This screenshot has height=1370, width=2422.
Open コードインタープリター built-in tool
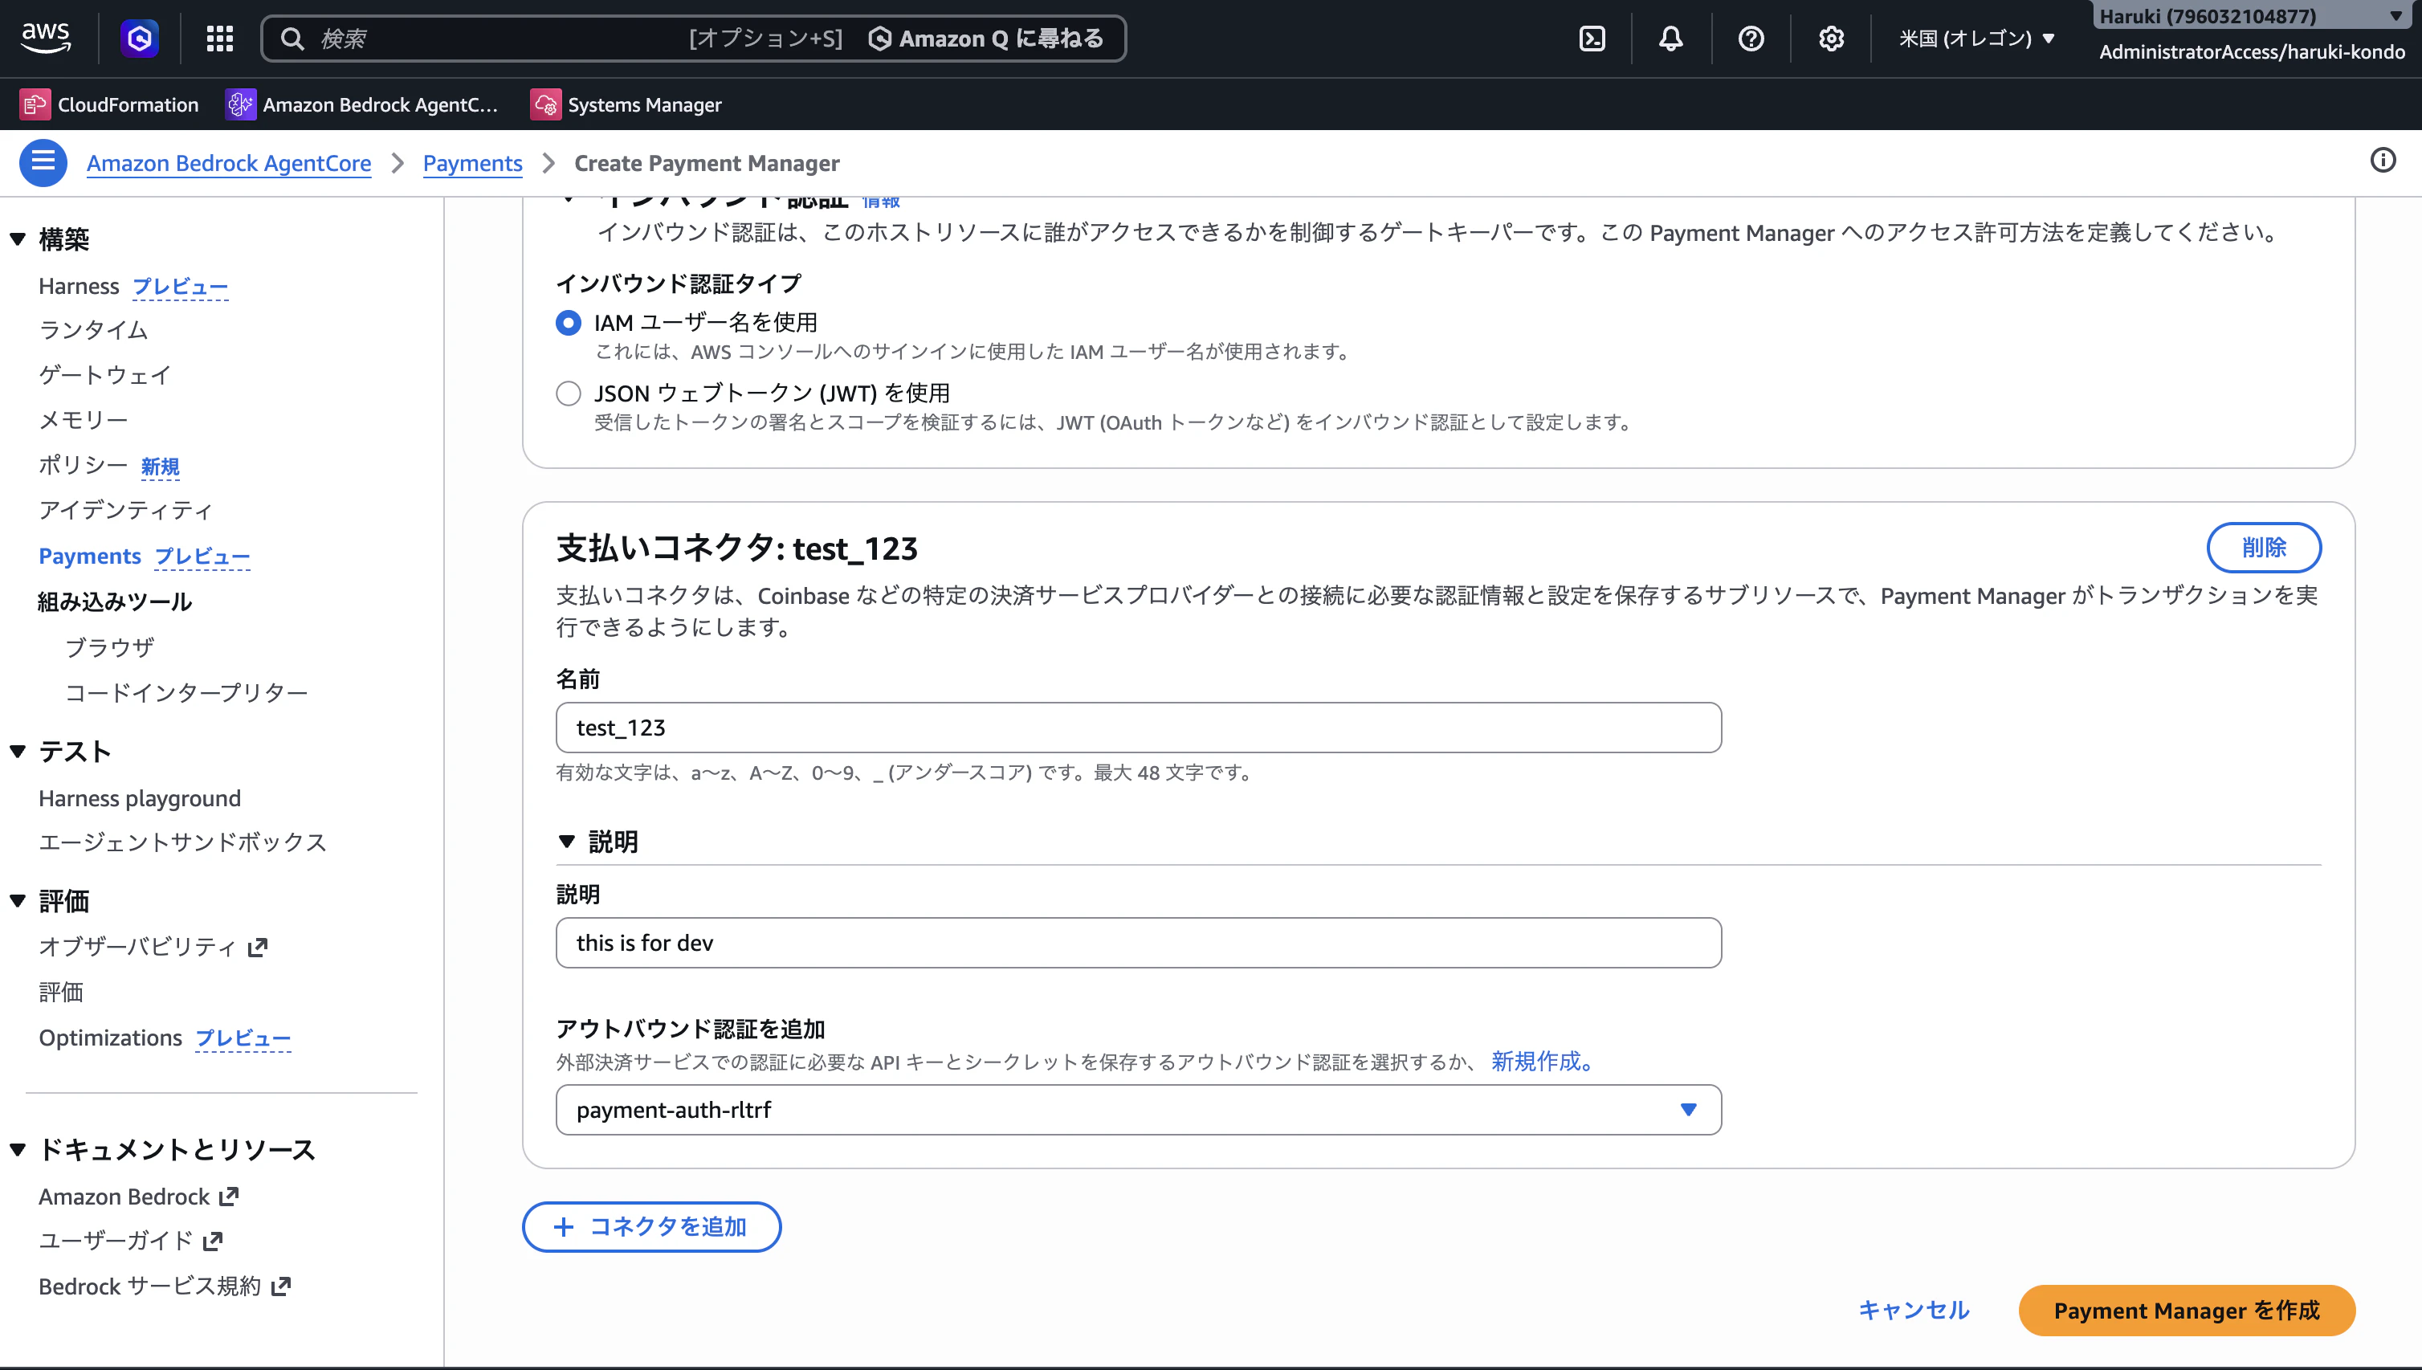[x=186, y=692]
